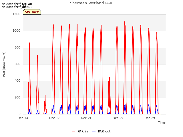The image size is (183, 137).
Task: Click the Time axis label
Action: (x=162, y=122)
